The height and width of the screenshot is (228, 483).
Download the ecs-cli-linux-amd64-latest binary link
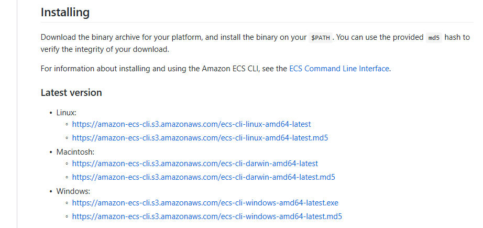pyautogui.click(x=191, y=124)
